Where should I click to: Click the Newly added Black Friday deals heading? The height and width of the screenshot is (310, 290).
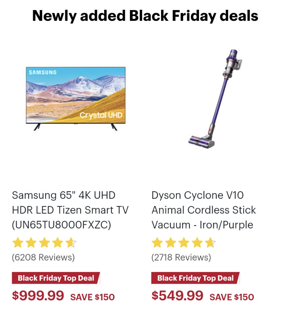pyautogui.click(x=145, y=16)
